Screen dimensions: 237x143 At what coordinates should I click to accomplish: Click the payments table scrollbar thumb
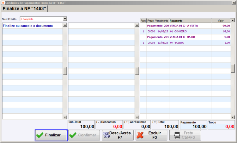click(x=233, y=69)
